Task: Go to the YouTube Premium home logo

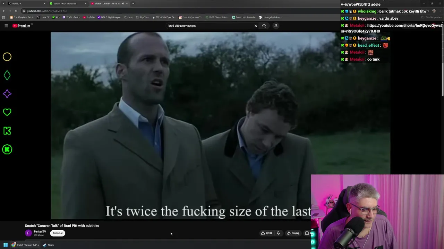Action: click(x=22, y=26)
